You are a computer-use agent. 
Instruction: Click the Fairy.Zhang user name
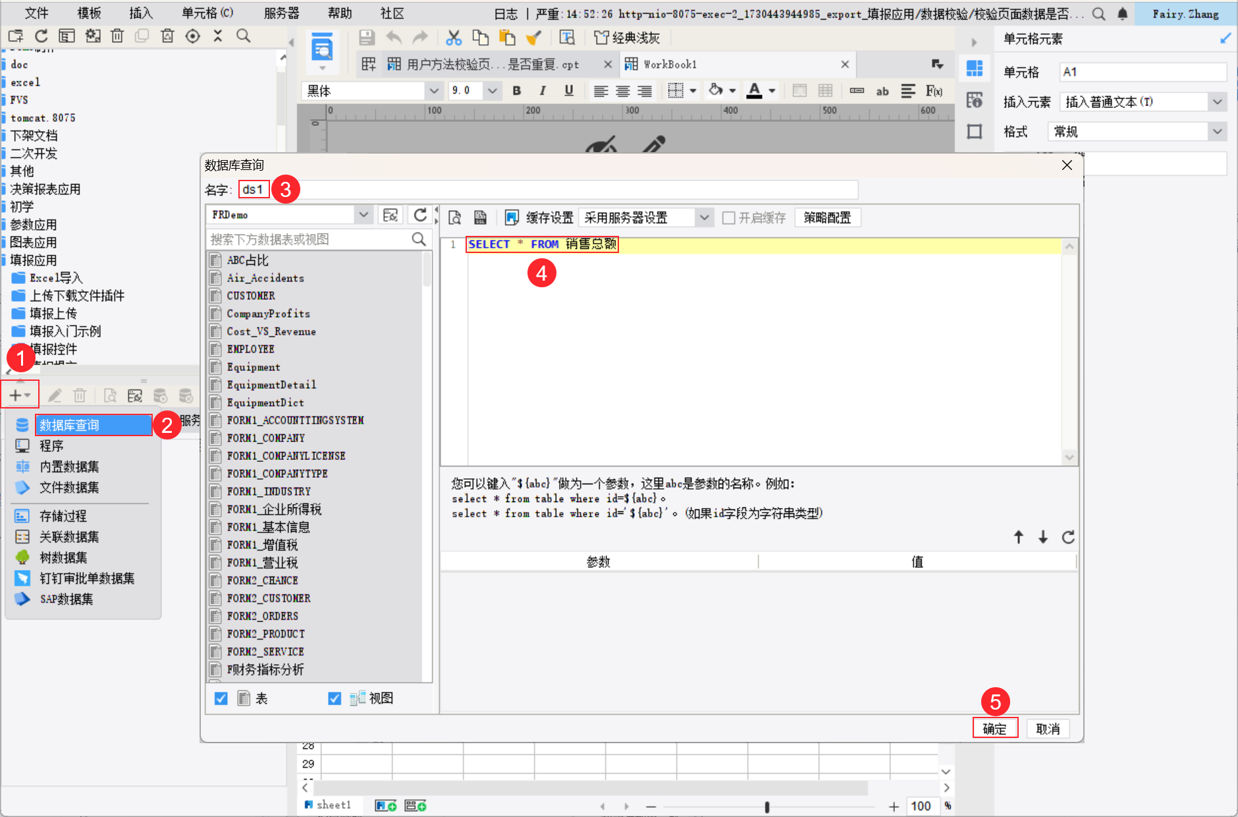coord(1185,14)
